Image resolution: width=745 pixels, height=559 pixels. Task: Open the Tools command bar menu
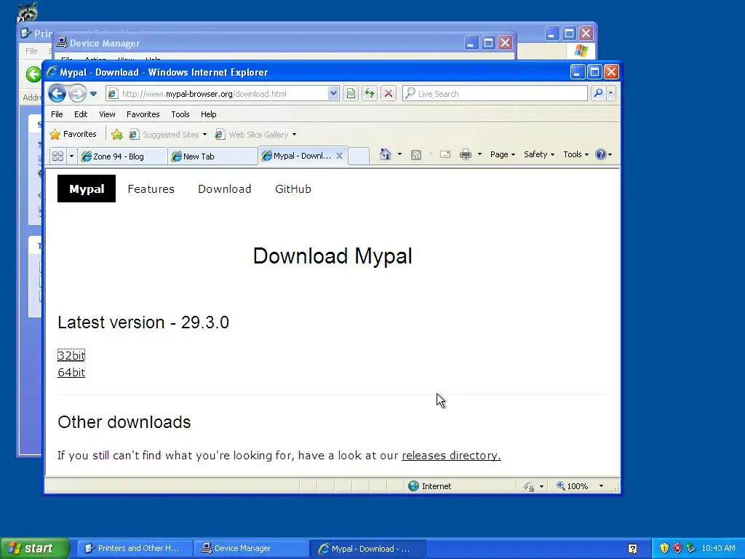point(576,154)
